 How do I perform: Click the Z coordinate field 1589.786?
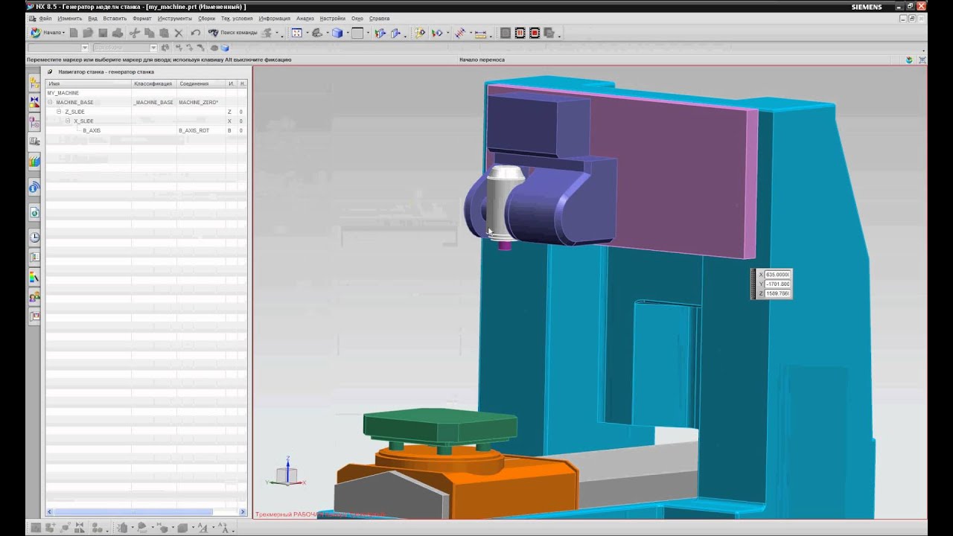(x=777, y=294)
